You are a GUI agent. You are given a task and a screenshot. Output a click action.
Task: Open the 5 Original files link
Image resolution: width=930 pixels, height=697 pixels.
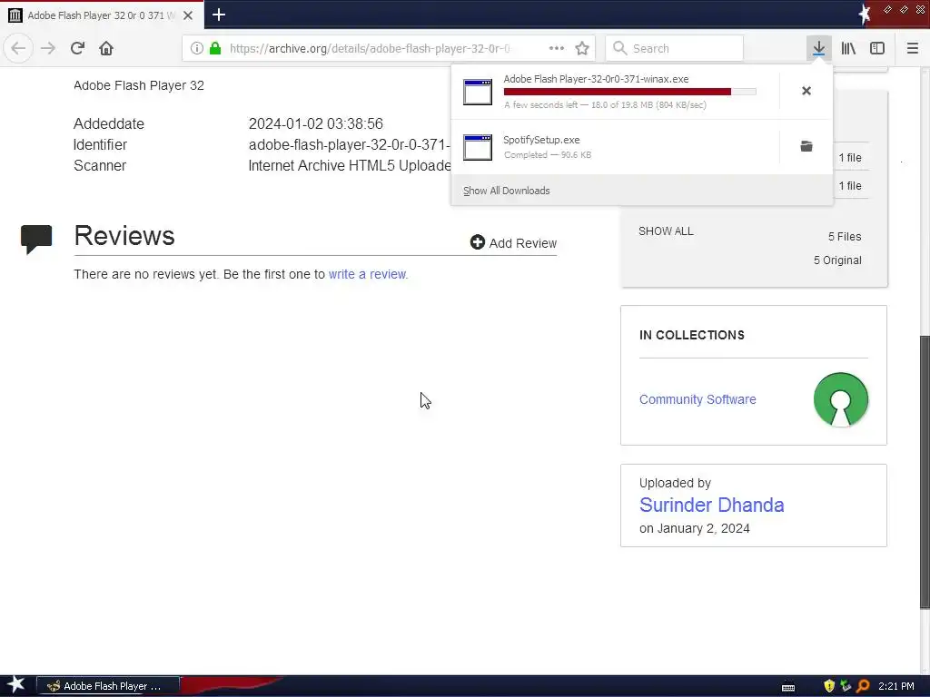[837, 260]
